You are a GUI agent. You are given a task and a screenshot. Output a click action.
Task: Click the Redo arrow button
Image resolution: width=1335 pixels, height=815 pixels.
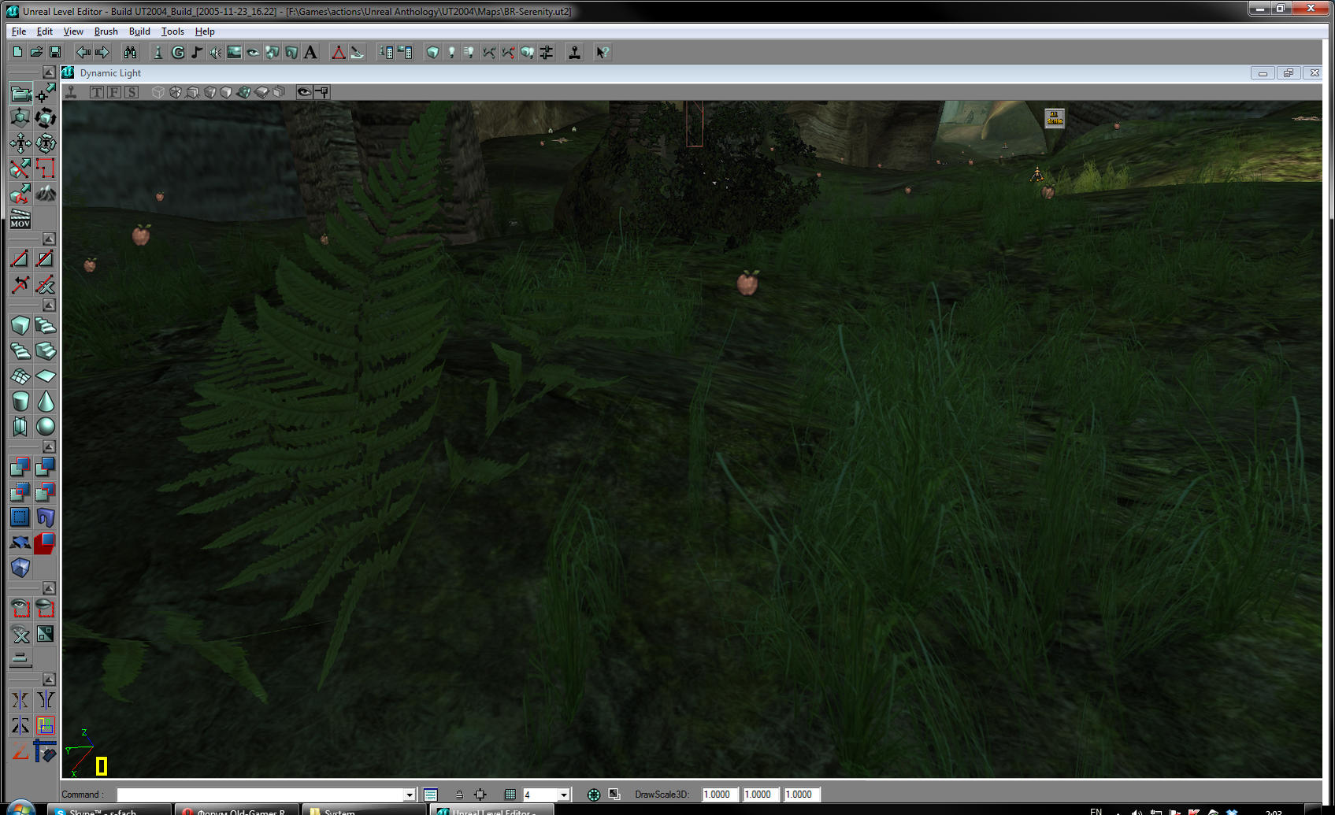[102, 52]
